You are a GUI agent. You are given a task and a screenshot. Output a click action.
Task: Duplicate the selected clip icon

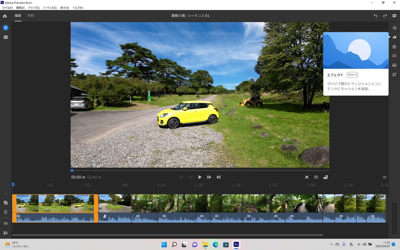(5, 202)
